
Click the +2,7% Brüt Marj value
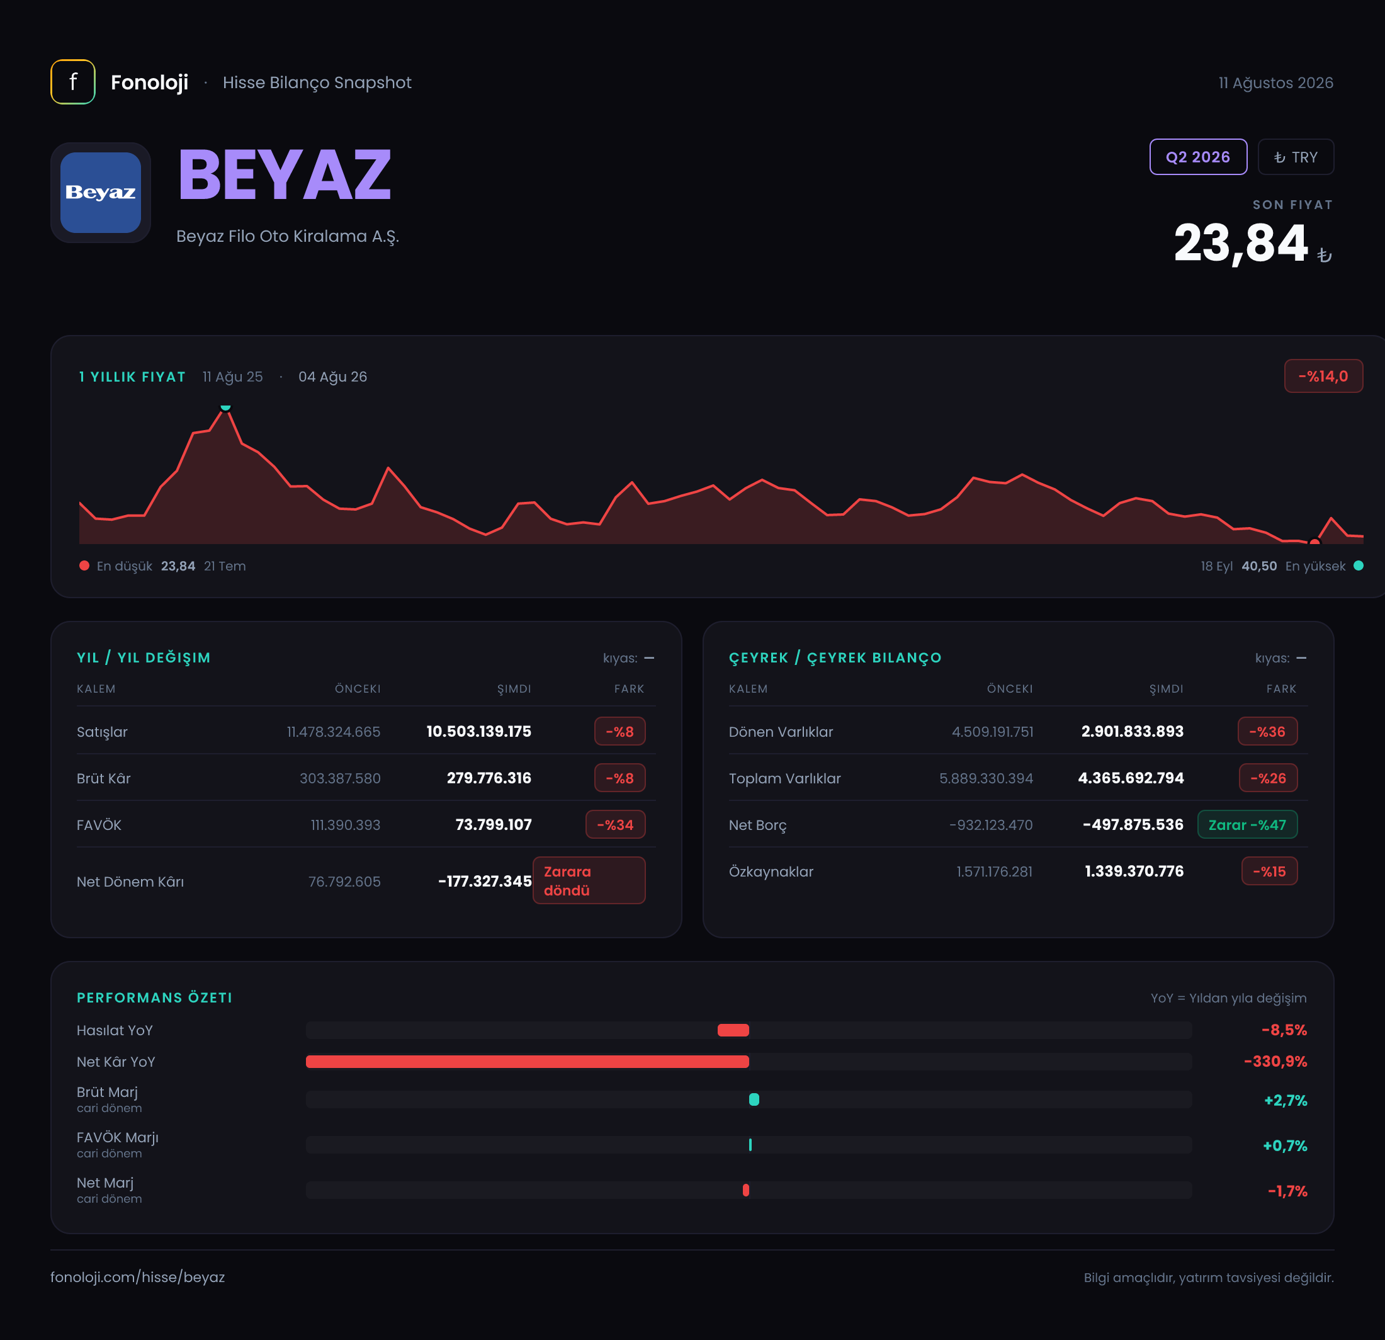coord(1286,1101)
